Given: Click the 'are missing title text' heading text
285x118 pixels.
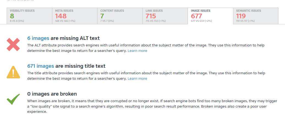Looking at the screenshot, I should pos(80,66).
